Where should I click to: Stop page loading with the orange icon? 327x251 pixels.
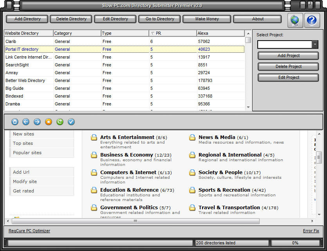click(x=49, y=122)
